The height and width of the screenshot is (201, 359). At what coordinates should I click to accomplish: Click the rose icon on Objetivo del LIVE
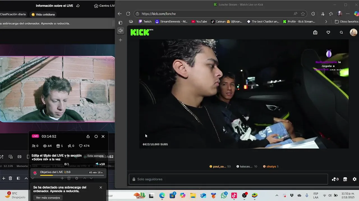35,173
